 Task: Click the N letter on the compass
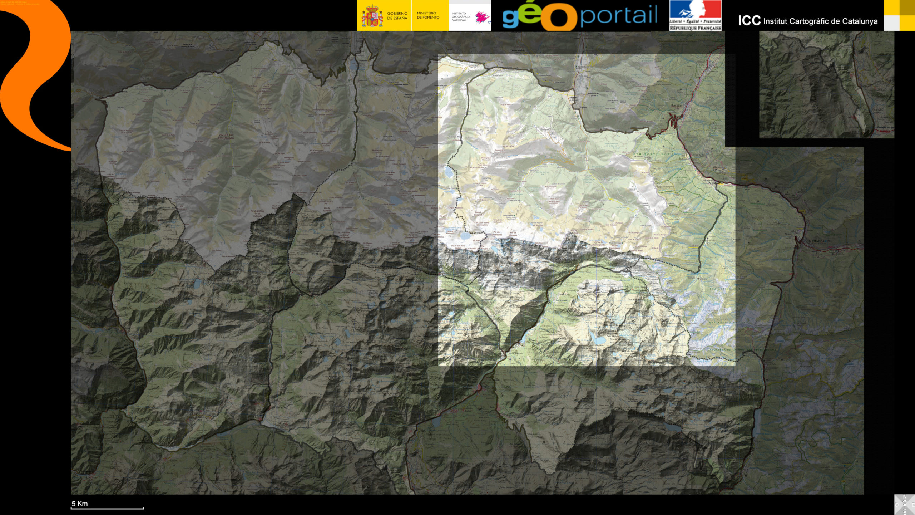(905, 496)
